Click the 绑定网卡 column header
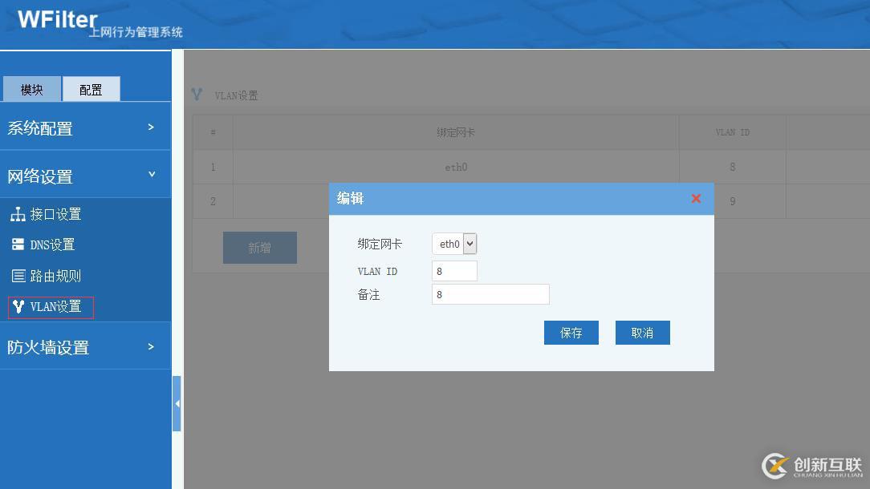 [x=456, y=132]
